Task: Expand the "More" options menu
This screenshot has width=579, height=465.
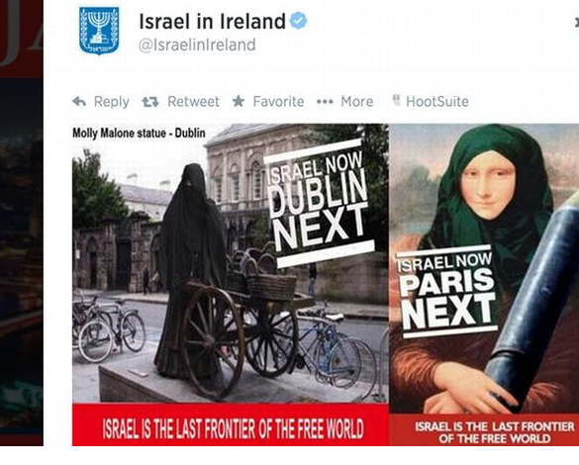Action: coord(356,102)
